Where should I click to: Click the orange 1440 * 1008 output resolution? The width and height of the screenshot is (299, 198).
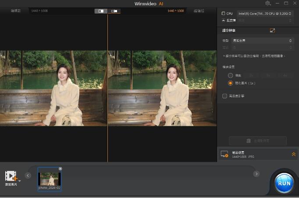(x=176, y=11)
